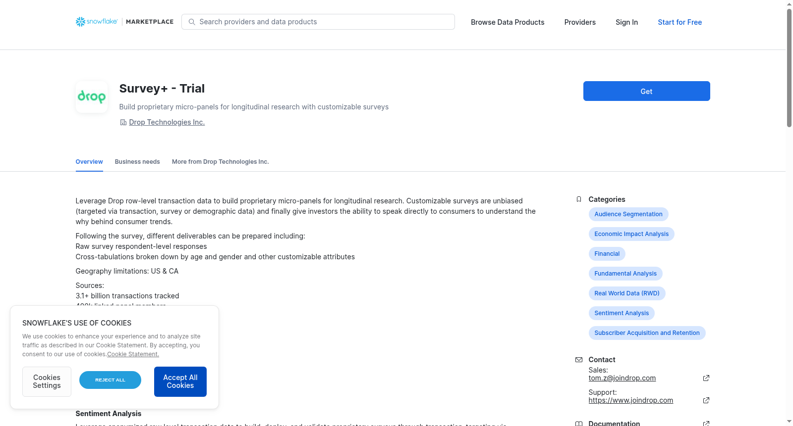Open external link icon beside support URL

point(706,400)
